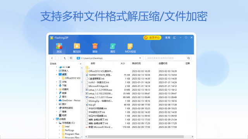Open the address path dropdown arrow
The width and height of the screenshot is (248, 139).
tap(140, 58)
